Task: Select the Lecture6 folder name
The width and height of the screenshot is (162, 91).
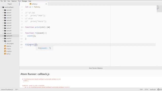Action: (9, 26)
